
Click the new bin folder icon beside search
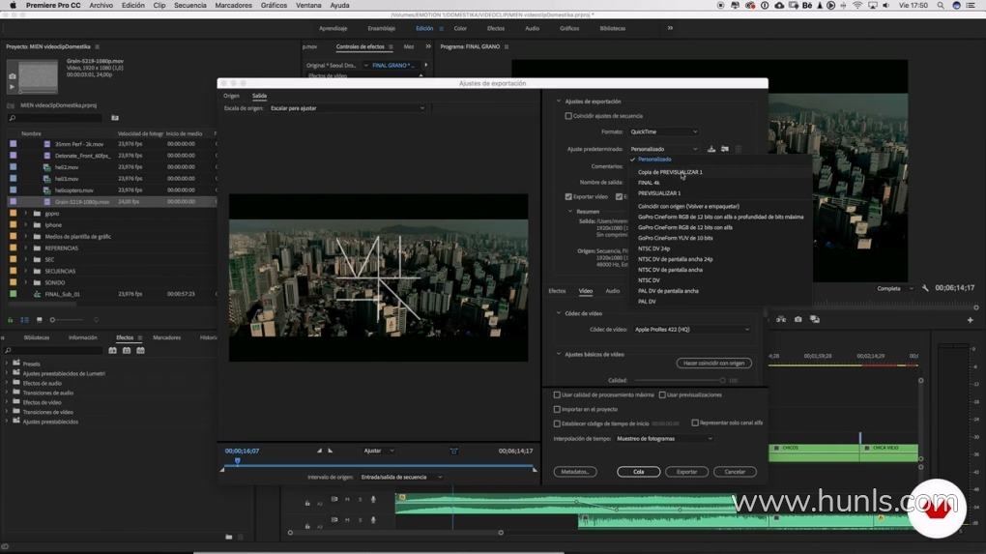tap(115, 118)
